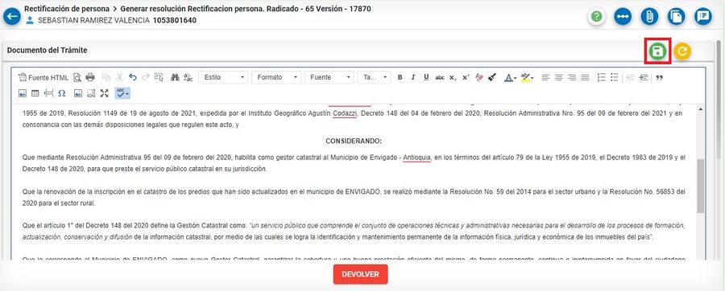Go back with the blue arrow button

11,17
